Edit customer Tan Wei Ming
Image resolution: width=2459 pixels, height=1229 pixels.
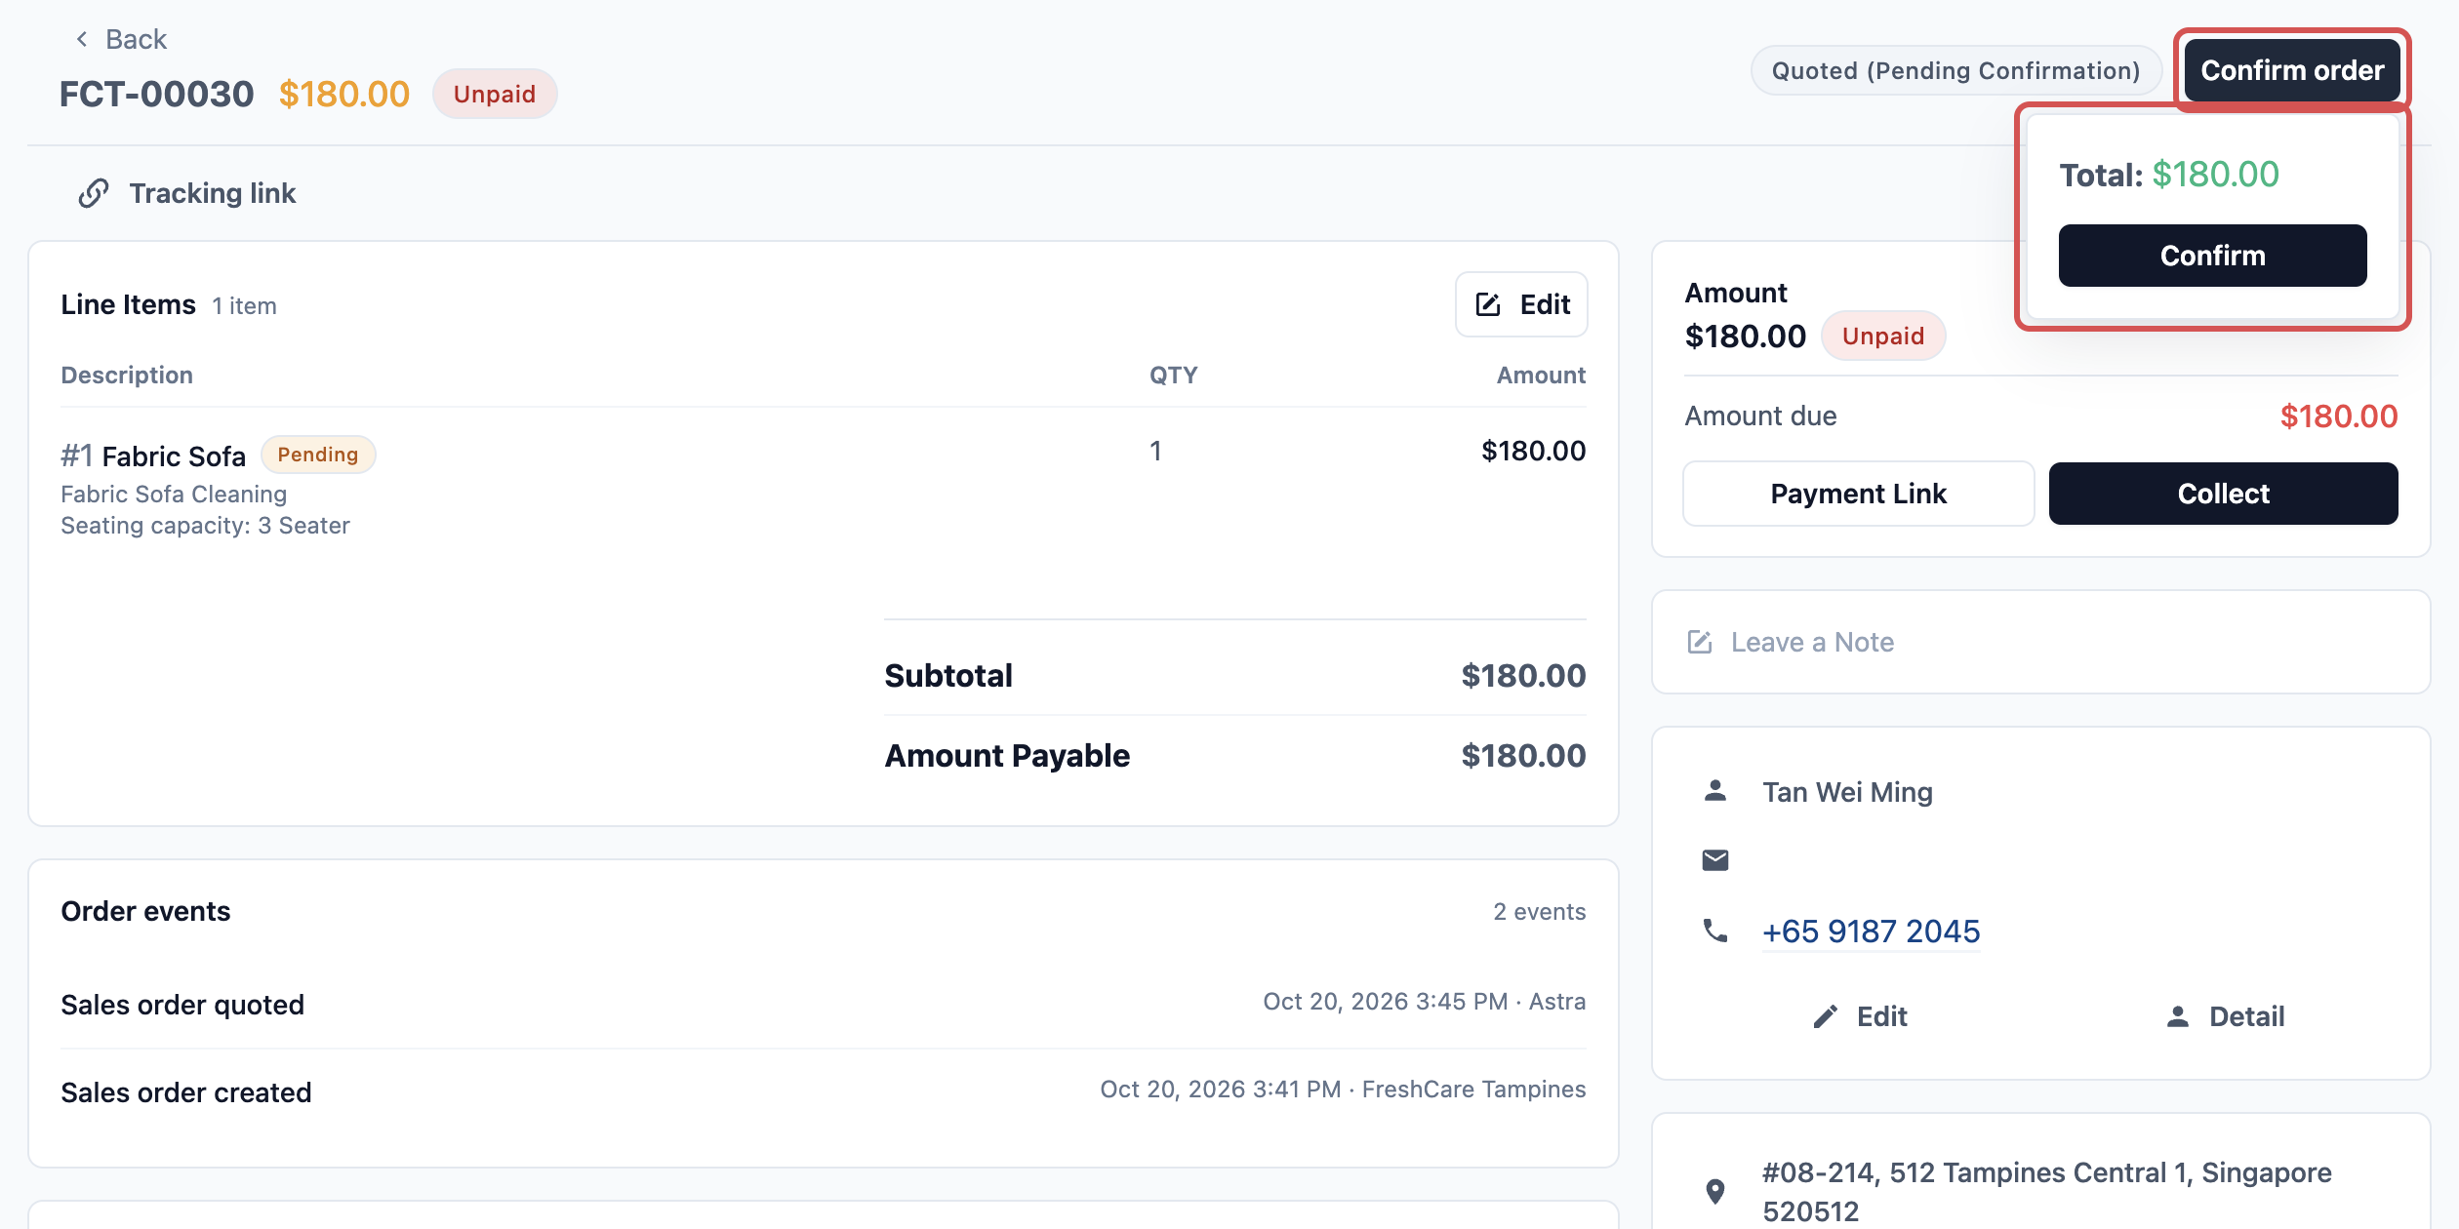click(1860, 1016)
